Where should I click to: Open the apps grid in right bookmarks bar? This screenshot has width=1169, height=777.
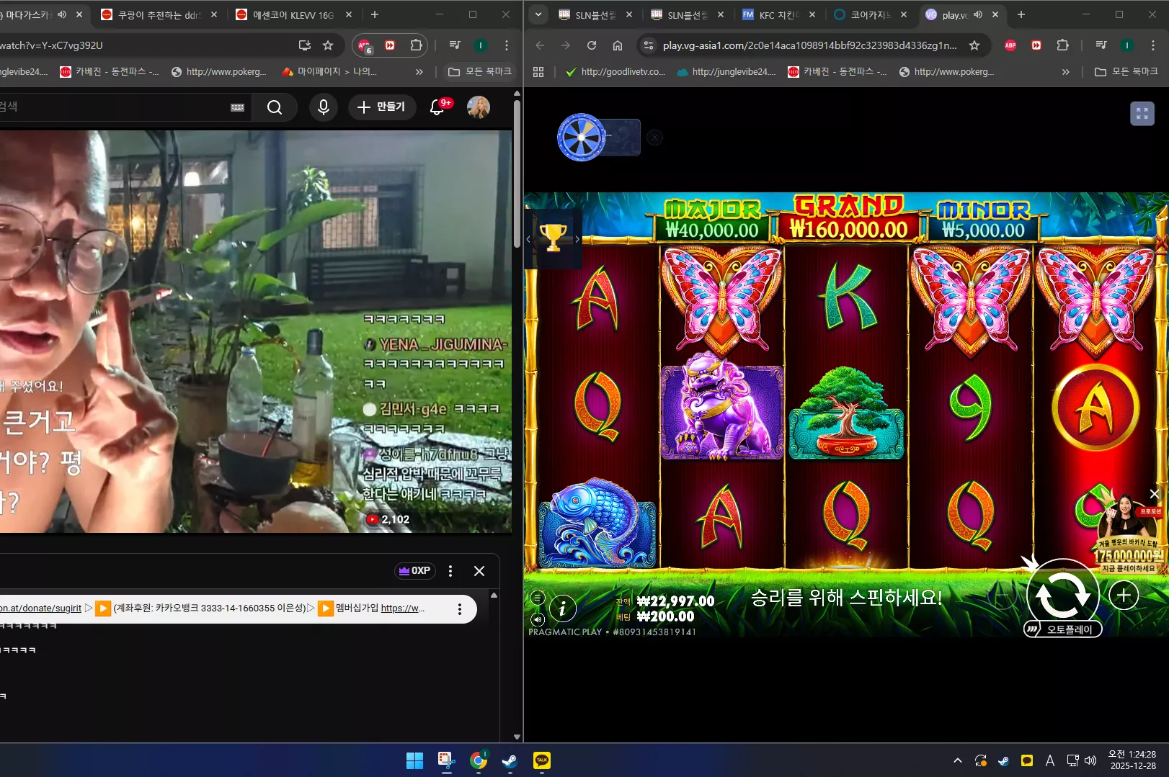[x=538, y=71]
